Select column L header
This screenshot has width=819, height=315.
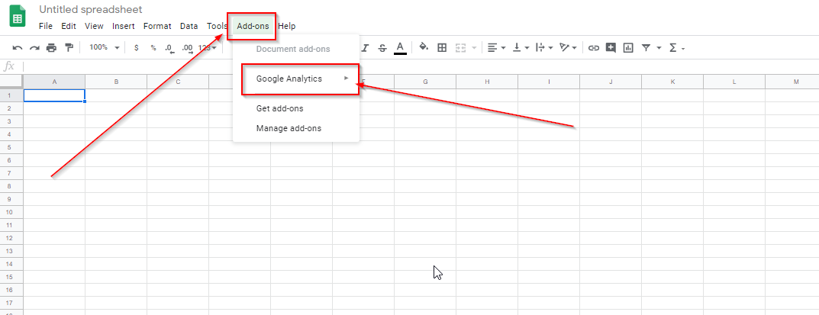pos(734,82)
